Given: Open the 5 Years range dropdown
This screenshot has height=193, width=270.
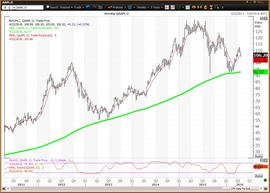Looking at the screenshot, I should 156,7.
